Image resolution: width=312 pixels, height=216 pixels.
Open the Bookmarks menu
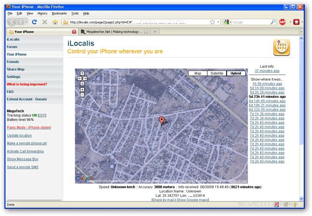coord(60,13)
